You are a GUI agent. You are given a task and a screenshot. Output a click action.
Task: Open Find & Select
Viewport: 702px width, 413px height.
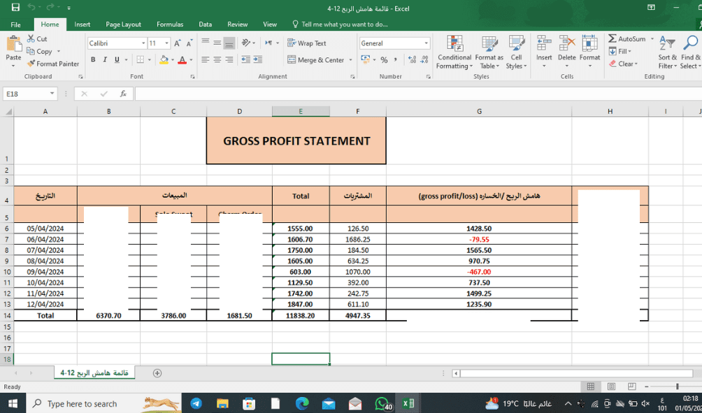tap(690, 52)
